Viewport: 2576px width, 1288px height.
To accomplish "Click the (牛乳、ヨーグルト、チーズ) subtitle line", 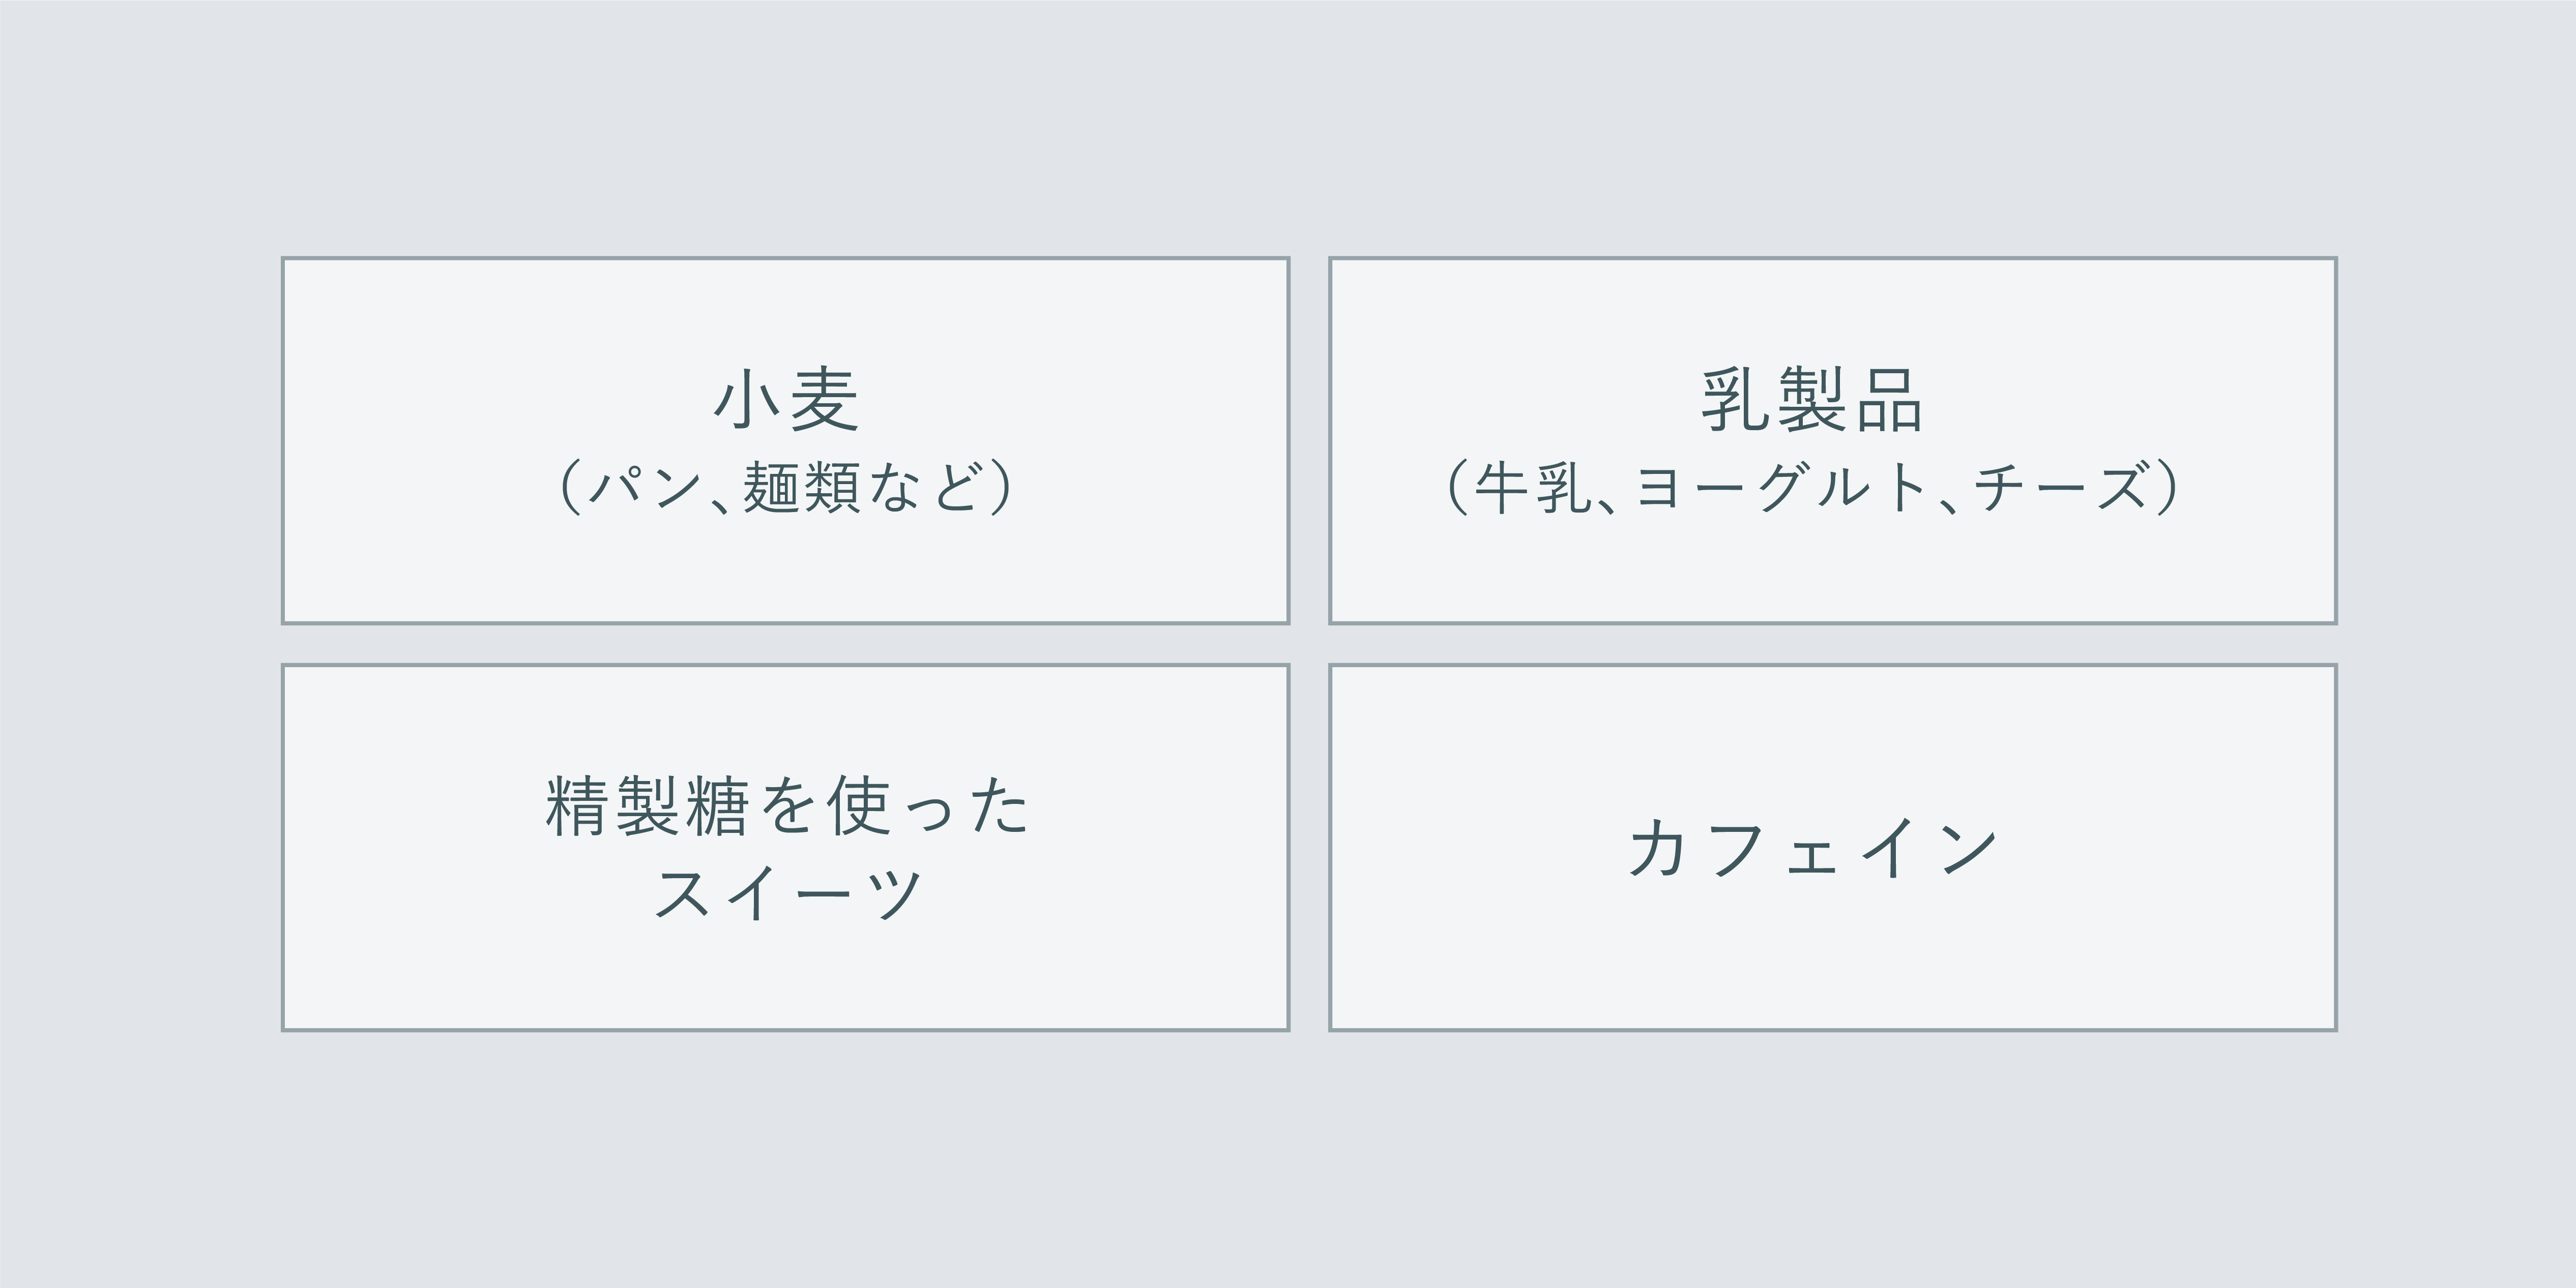I will 1811,488.
